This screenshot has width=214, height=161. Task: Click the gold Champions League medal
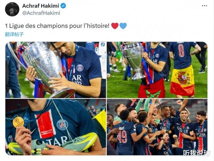click(x=18, y=122)
